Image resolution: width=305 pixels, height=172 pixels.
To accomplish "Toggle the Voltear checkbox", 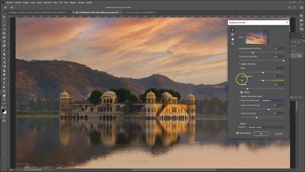I will [242, 92].
